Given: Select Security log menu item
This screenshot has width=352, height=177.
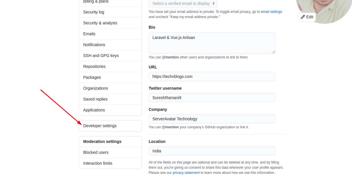Looking at the screenshot, I should (110, 12).
